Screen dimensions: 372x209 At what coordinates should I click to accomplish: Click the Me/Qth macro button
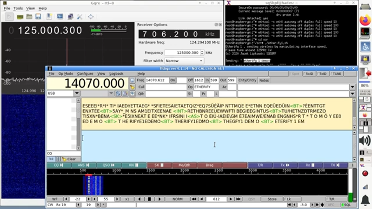pyautogui.click(x=184, y=165)
